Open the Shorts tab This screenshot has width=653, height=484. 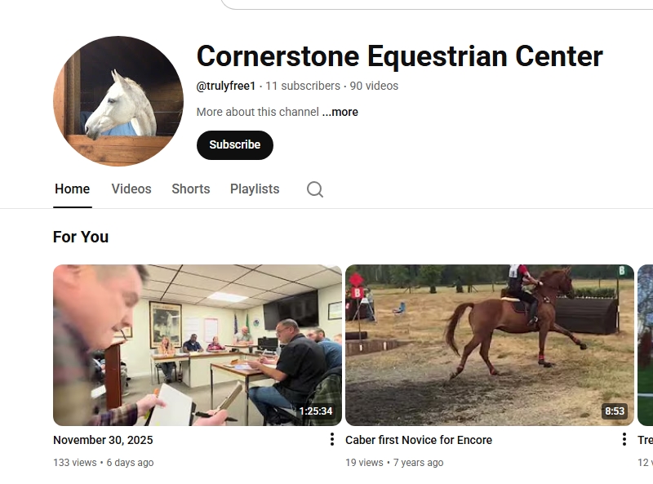click(x=191, y=189)
